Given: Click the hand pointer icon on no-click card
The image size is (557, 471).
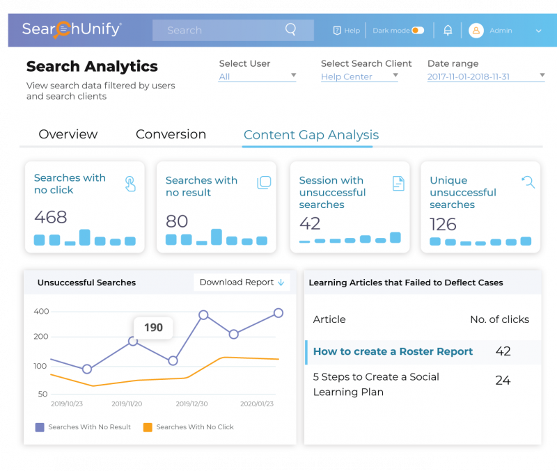Looking at the screenshot, I should click(130, 184).
